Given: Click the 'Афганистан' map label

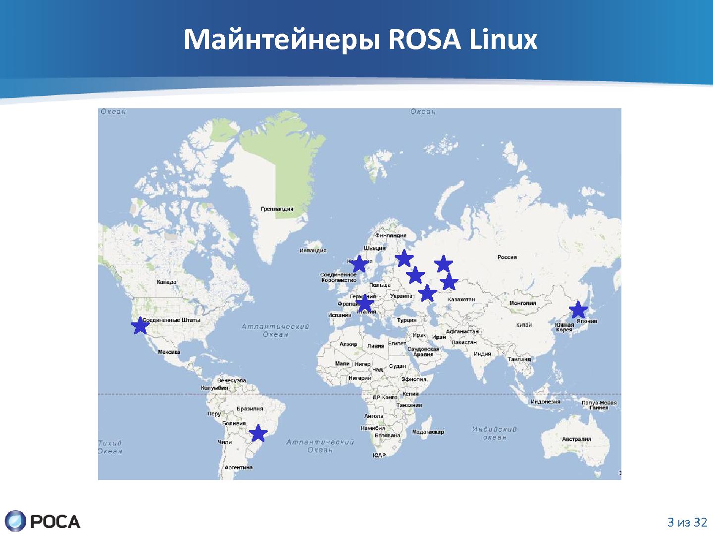Looking at the screenshot, I should point(462,332).
